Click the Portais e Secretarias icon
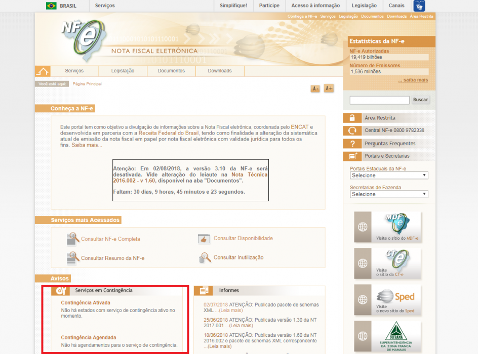The height and width of the screenshot is (354, 478). pyautogui.click(x=352, y=156)
